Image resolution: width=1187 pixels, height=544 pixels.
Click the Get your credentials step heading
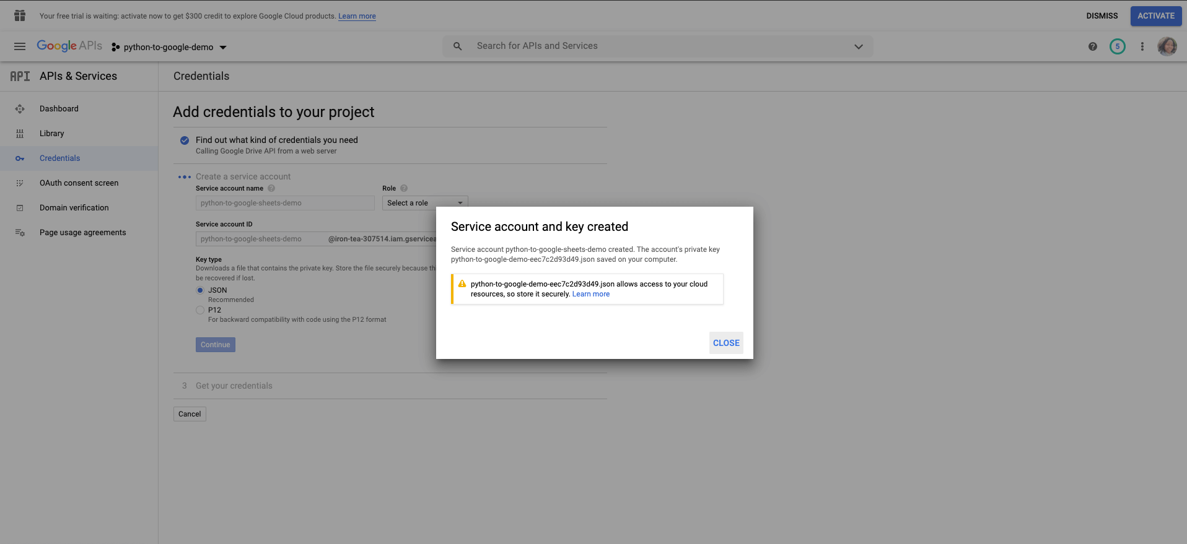coord(234,386)
